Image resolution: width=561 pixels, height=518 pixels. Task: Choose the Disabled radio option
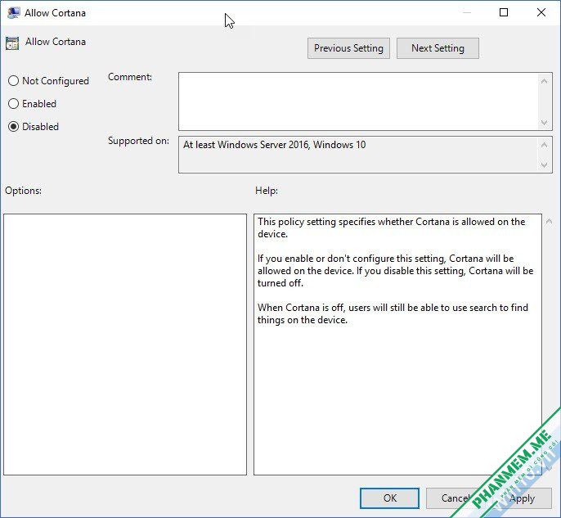13,126
